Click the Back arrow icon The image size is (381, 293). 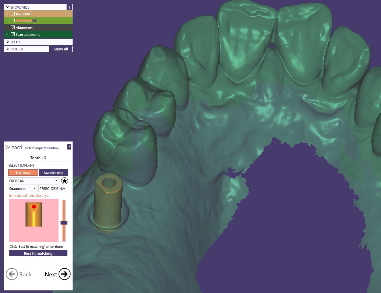click(x=11, y=274)
